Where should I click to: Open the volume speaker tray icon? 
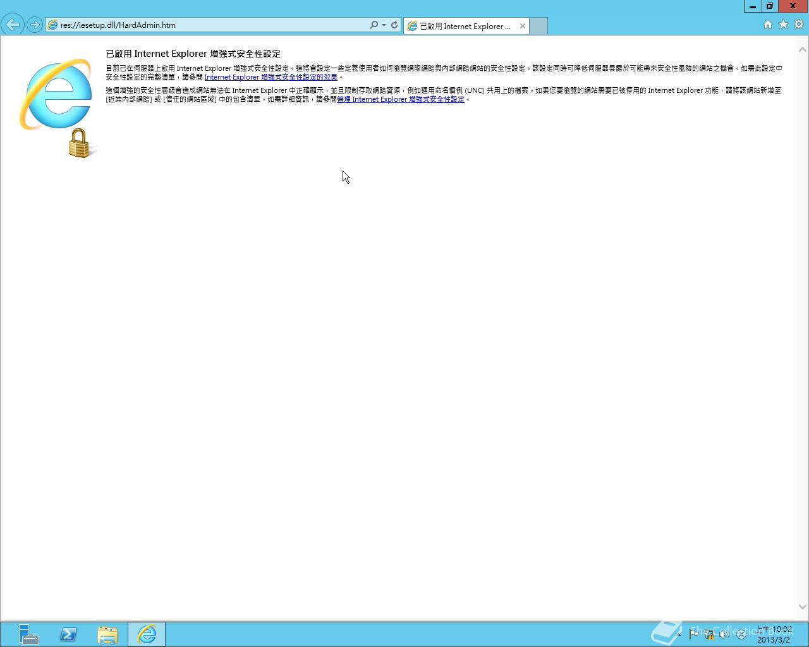click(724, 634)
